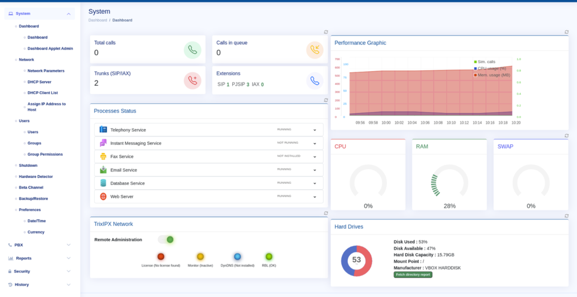Click the Fetch directory report button

point(413,275)
